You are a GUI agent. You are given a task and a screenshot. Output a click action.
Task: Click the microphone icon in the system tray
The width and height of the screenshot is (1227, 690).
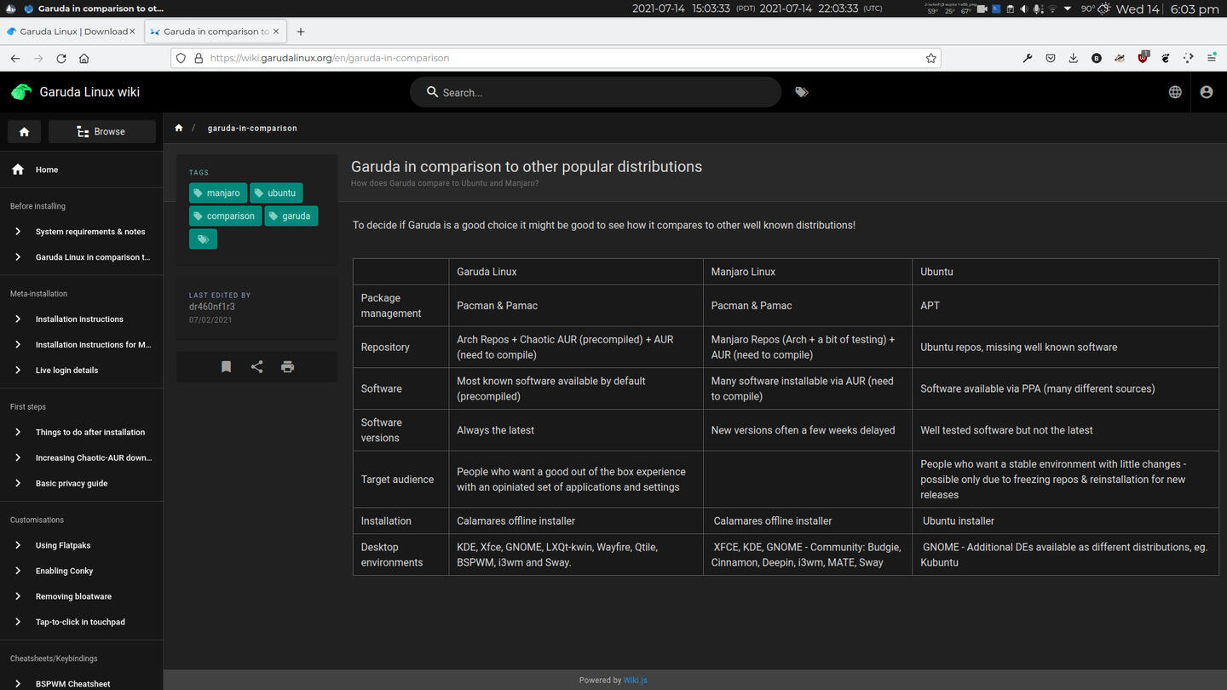[1038, 9]
